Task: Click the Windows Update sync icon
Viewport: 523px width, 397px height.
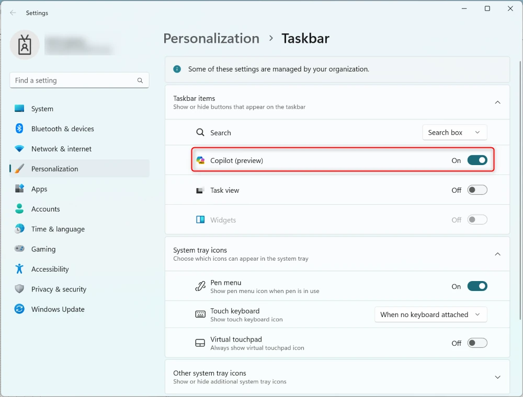Action: 19,309
